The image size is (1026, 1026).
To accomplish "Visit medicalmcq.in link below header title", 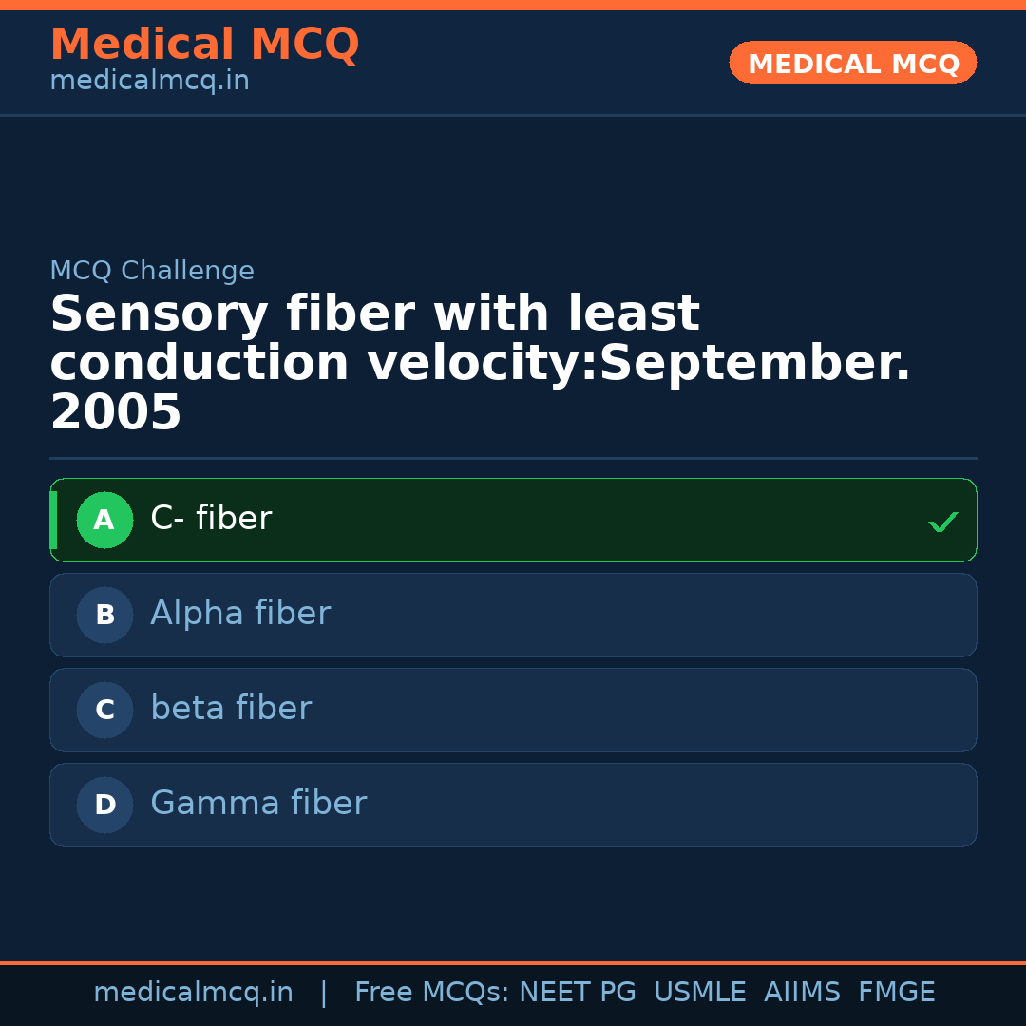I will (149, 82).
